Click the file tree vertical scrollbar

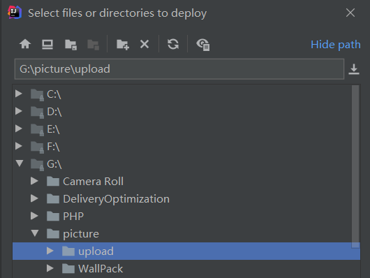click(355, 166)
